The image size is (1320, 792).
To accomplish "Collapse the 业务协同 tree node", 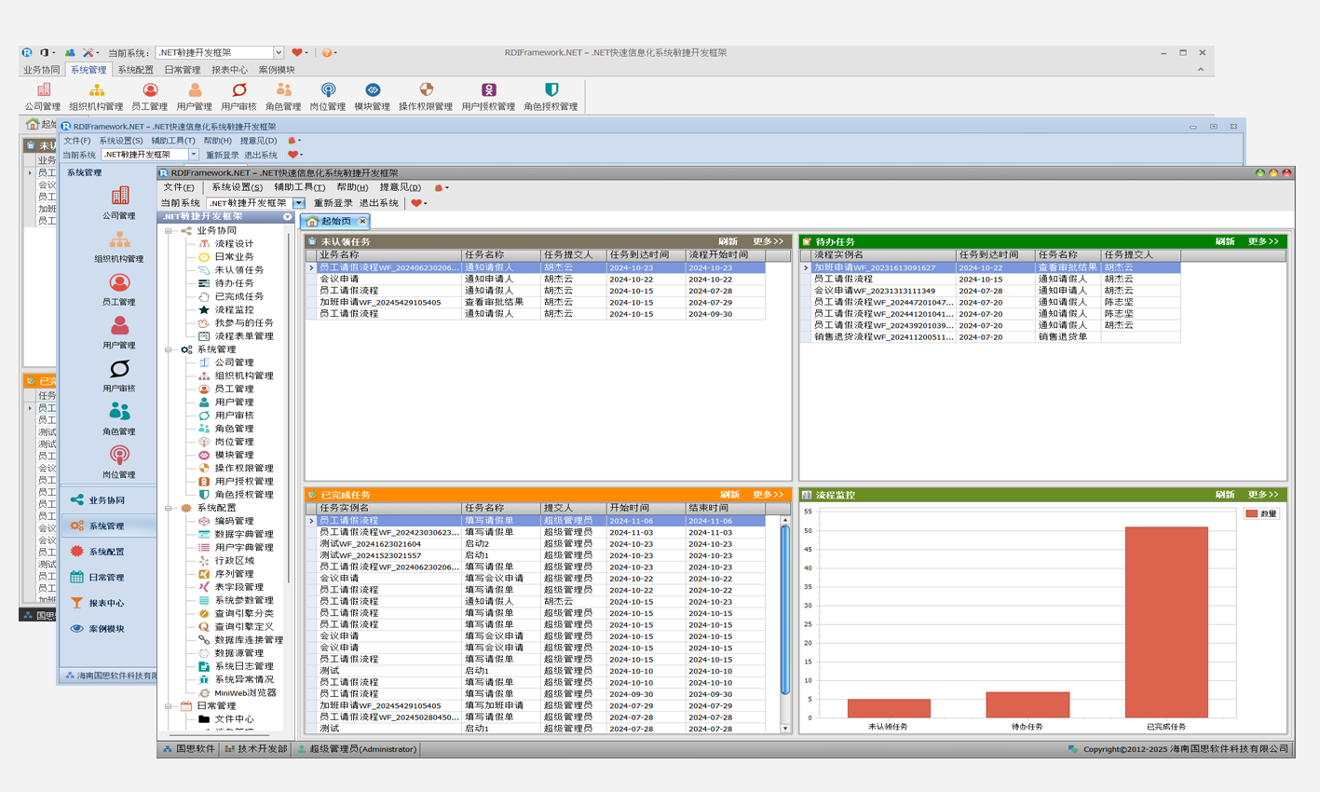I will point(169,230).
